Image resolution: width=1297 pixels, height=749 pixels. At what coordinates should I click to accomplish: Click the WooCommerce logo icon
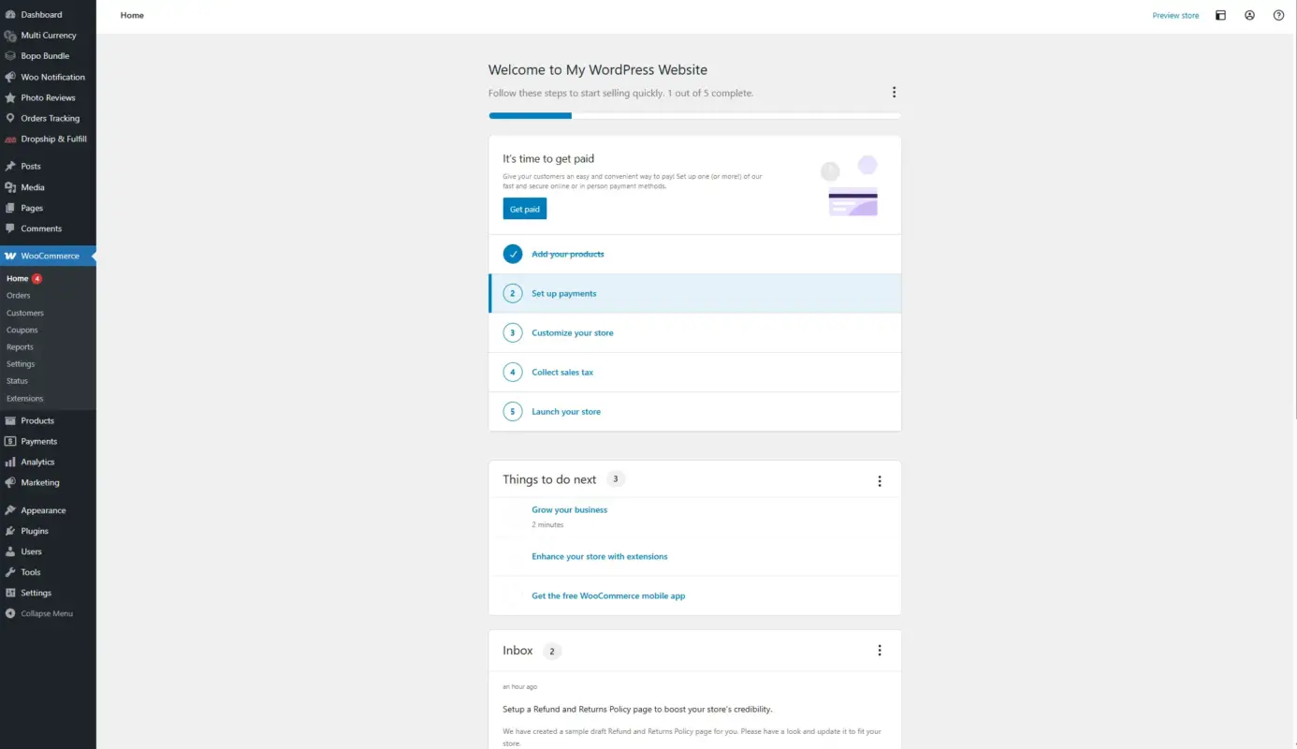point(10,256)
